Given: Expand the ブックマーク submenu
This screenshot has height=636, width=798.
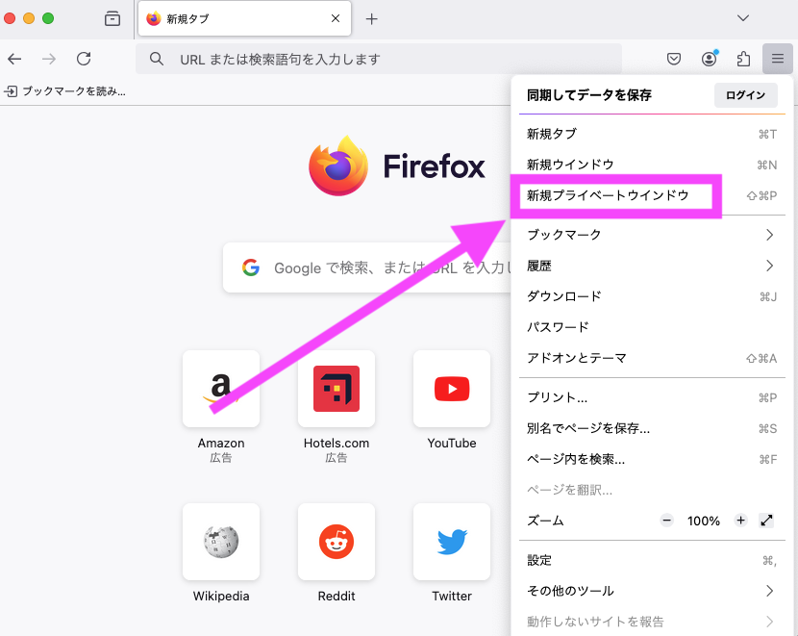Looking at the screenshot, I should (652, 235).
